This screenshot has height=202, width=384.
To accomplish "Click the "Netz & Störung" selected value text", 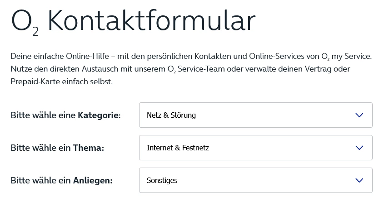I will (171, 115).
